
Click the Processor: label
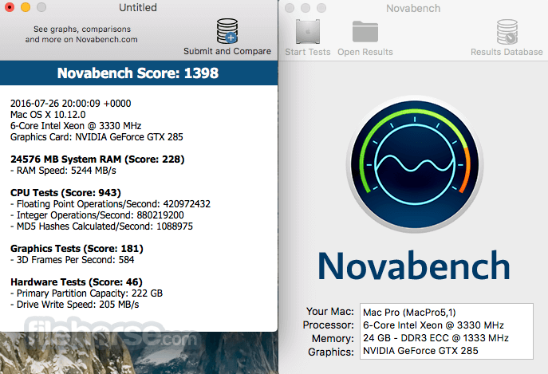point(329,325)
